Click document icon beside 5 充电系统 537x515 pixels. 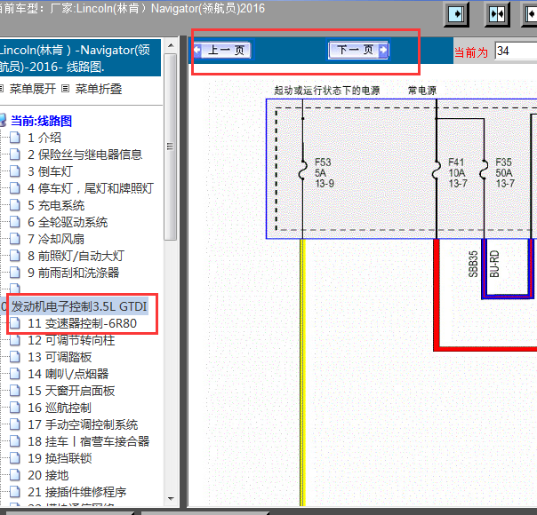tap(15, 204)
